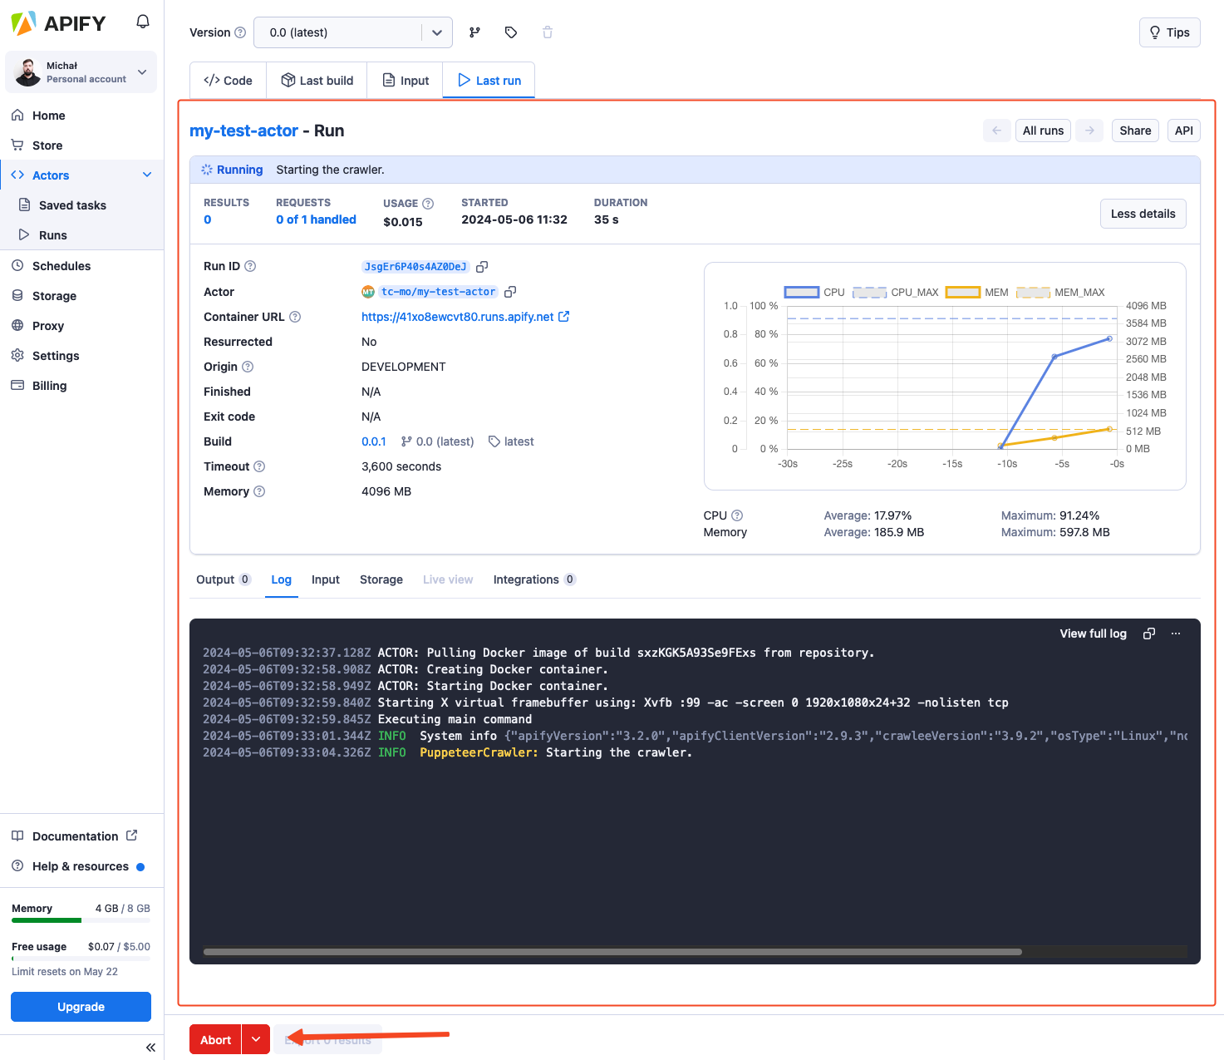Expand the Michał personal account switcher
The width and height of the screenshot is (1224, 1060).
tap(81, 72)
